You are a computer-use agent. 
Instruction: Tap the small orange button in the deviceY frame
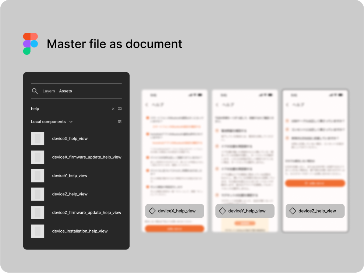[x=244, y=223]
